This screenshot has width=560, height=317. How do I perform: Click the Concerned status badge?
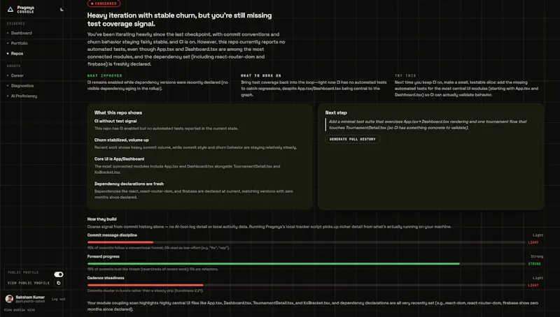[104, 3]
